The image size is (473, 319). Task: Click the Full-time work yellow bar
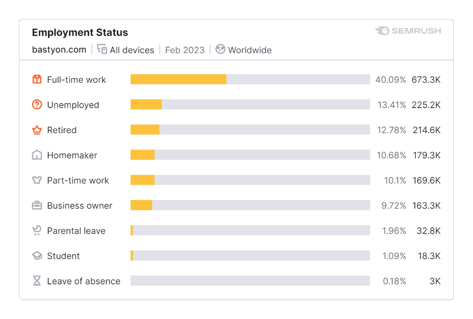(x=178, y=80)
